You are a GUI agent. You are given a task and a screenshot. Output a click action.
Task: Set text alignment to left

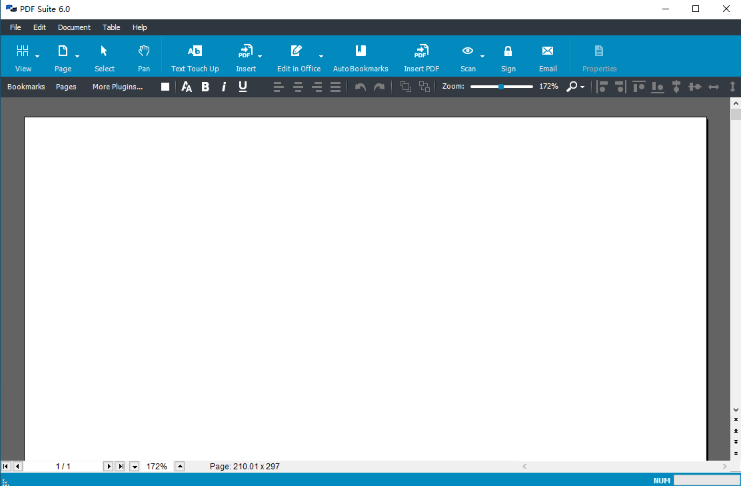click(279, 87)
